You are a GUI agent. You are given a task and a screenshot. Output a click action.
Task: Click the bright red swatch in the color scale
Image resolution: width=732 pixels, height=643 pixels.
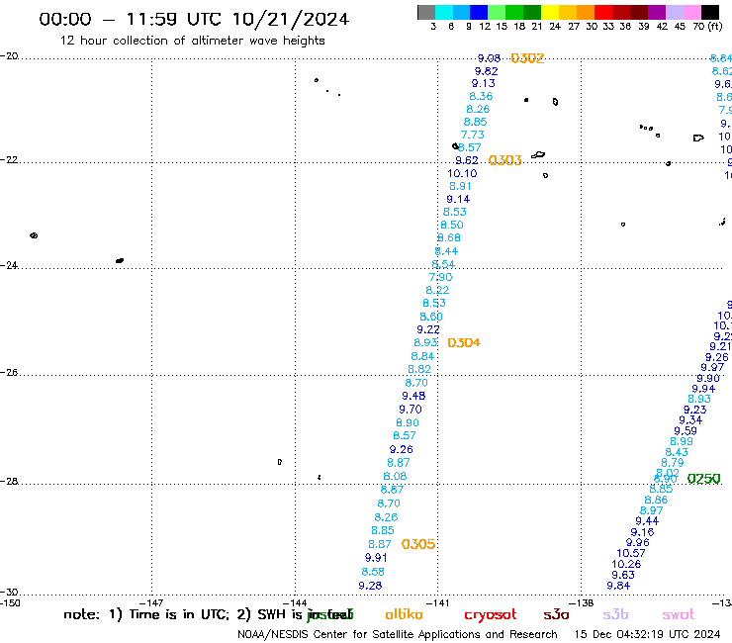point(603,12)
